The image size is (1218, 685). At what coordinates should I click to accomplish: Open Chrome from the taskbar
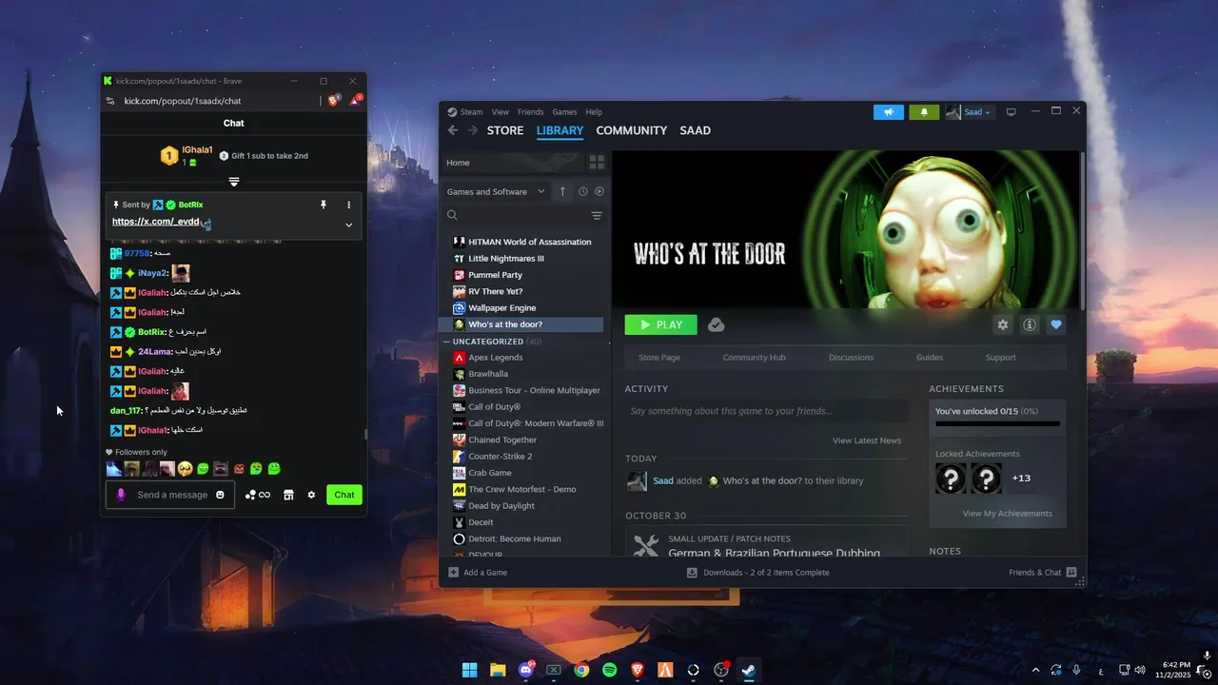[581, 670]
